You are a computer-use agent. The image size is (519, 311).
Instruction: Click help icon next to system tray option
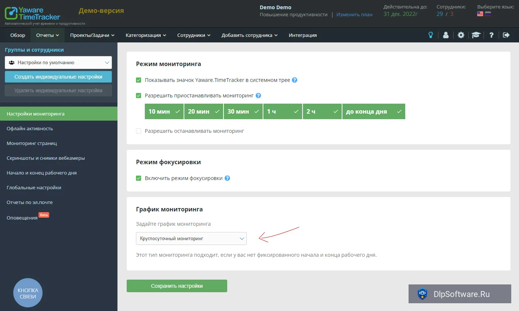(294, 80)
